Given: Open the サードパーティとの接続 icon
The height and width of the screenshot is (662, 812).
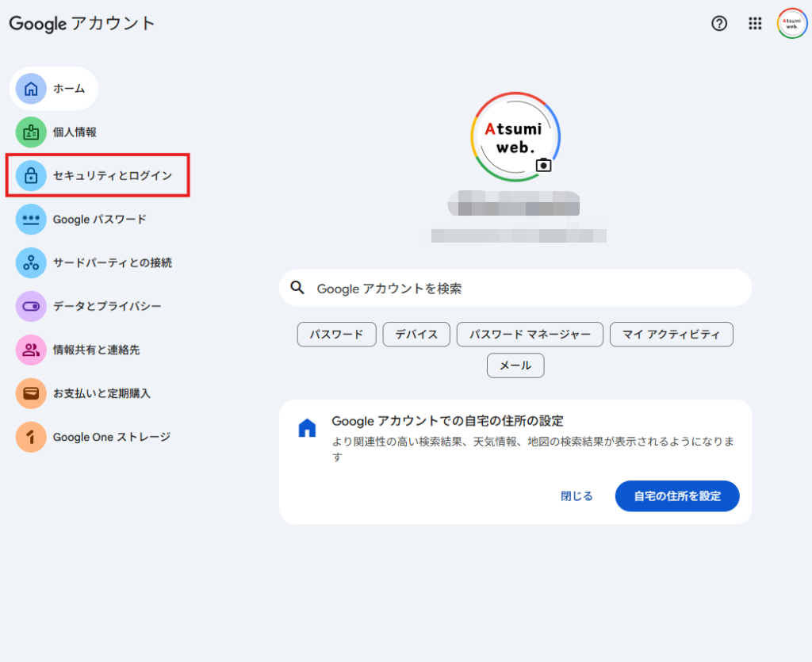Looking at the screenshot, I should pyautogui.click(x=31, y=262).
